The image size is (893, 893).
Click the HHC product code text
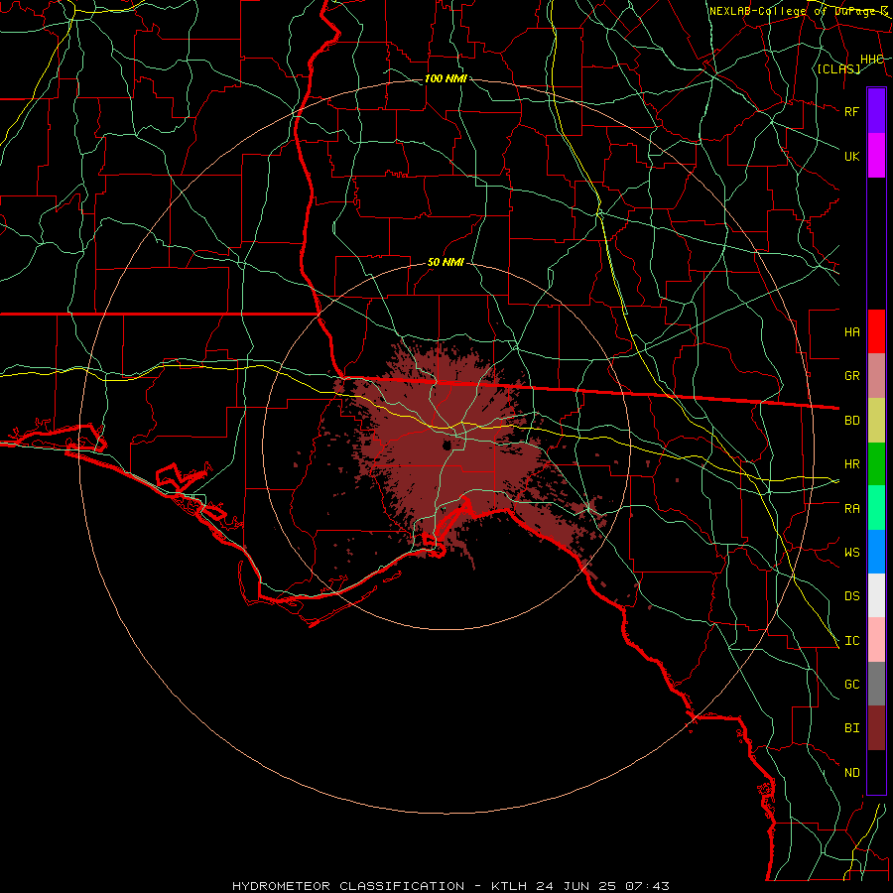tap(872, 60)
